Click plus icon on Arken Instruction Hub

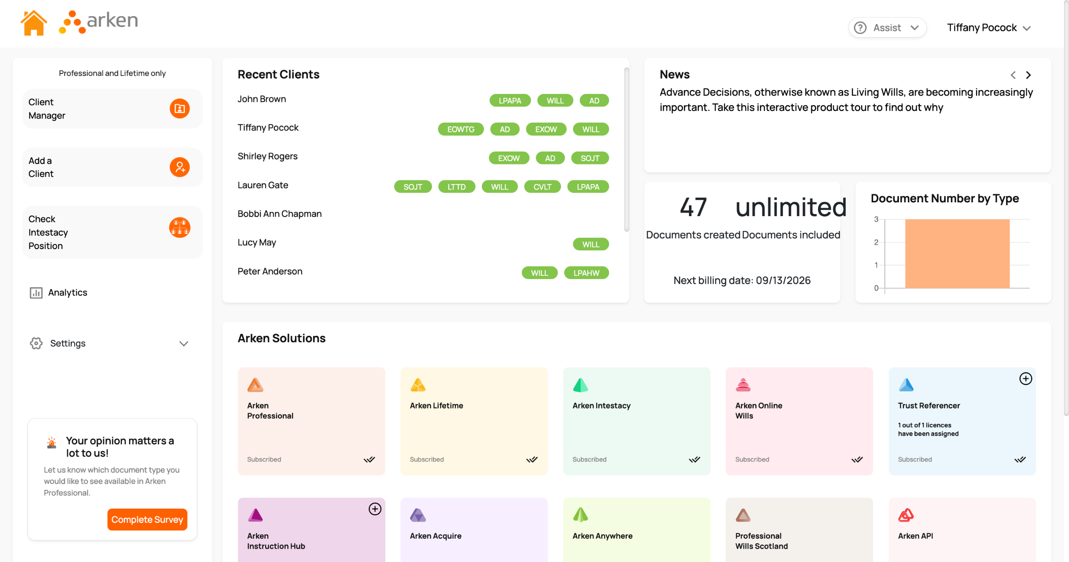coord(375,509)
